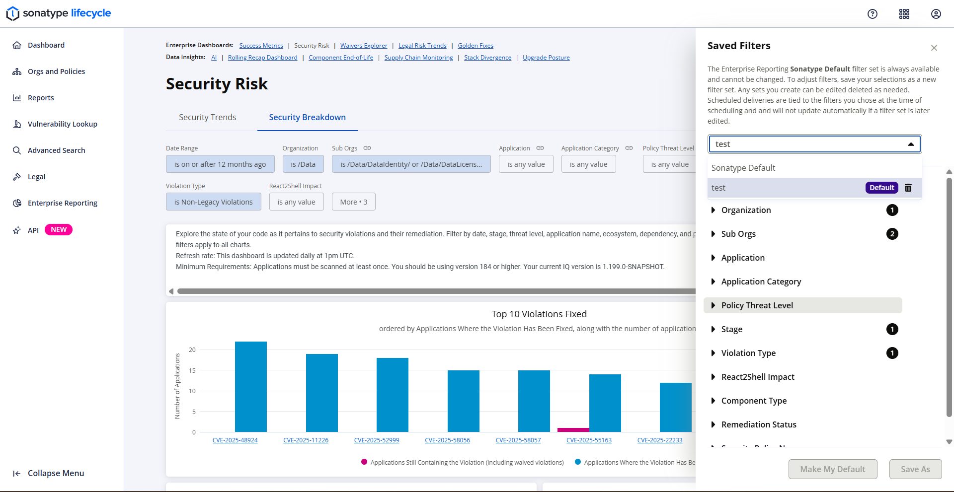Open Vulnerability Lookup
This screenshot has width=954, height=492.
(62, 124)
